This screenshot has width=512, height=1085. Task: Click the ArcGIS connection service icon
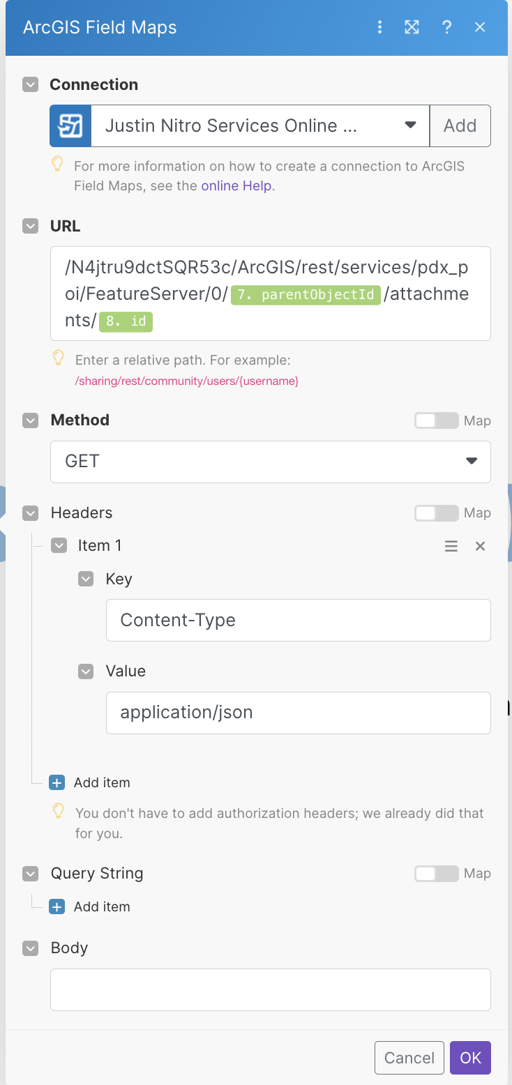70,126
